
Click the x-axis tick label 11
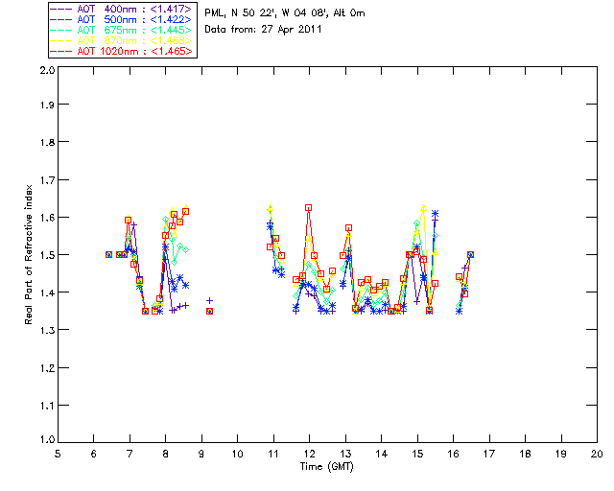tap(273, 454)
